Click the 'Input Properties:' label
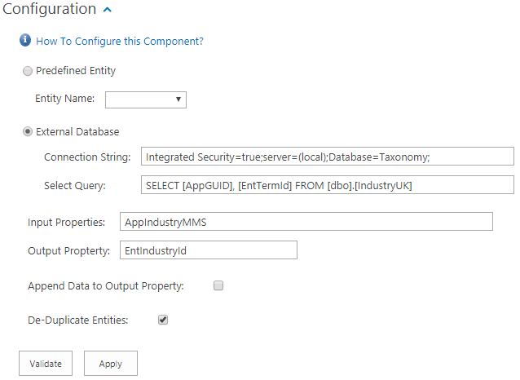Screen dimensions: 520x380 tap(67, 223)
